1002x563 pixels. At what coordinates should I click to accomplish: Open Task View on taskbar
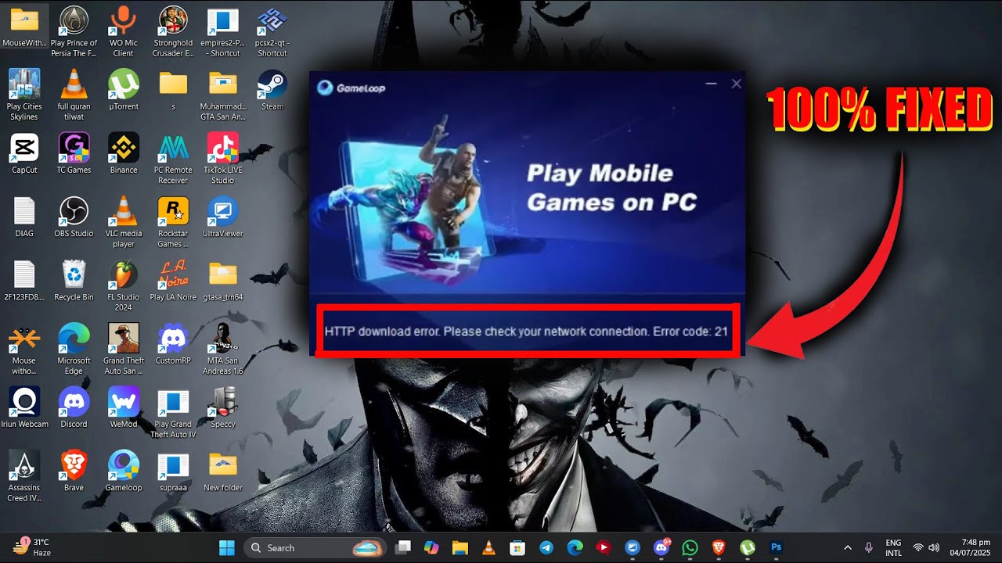pyautogui.click(x=404, y=547)
